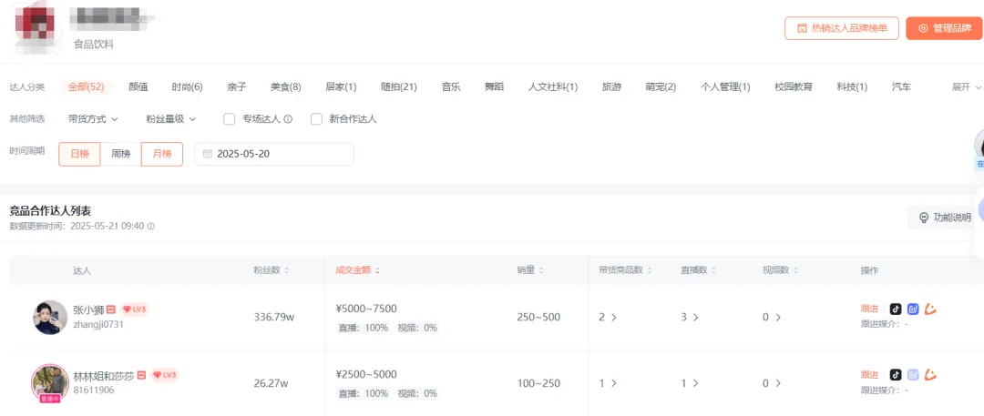Sort by 成交金额 column arrows
The height and width of the screenshot is (416, 984).
(x=378, y=270)
